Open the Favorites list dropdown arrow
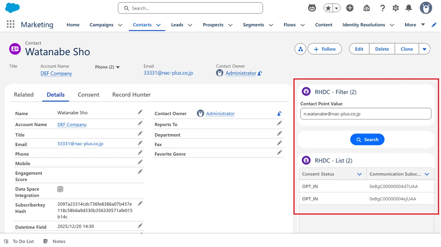Image resolution: width=441 pixels, height=247 pixels. coord(337,8)
